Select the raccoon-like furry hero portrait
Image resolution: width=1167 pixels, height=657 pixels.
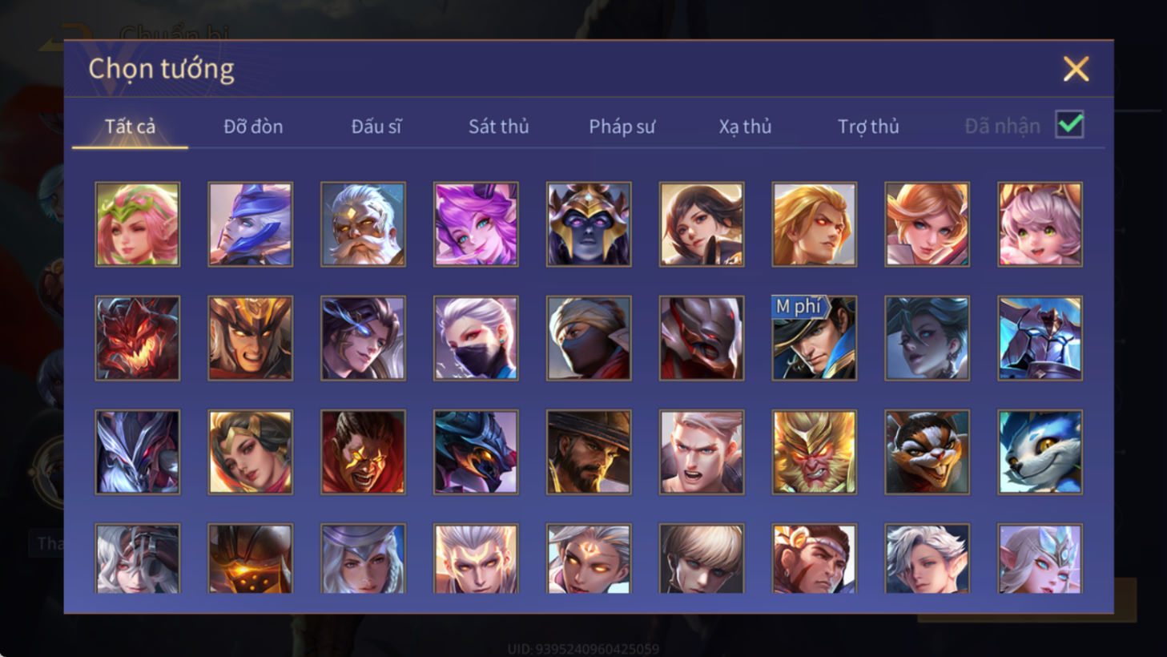927,452
